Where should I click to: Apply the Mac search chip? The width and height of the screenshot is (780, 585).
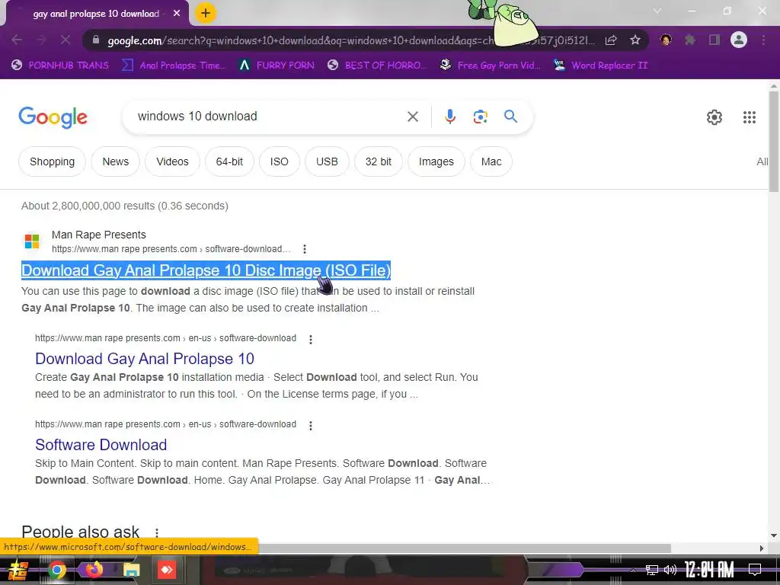click(x=491, y=161)
